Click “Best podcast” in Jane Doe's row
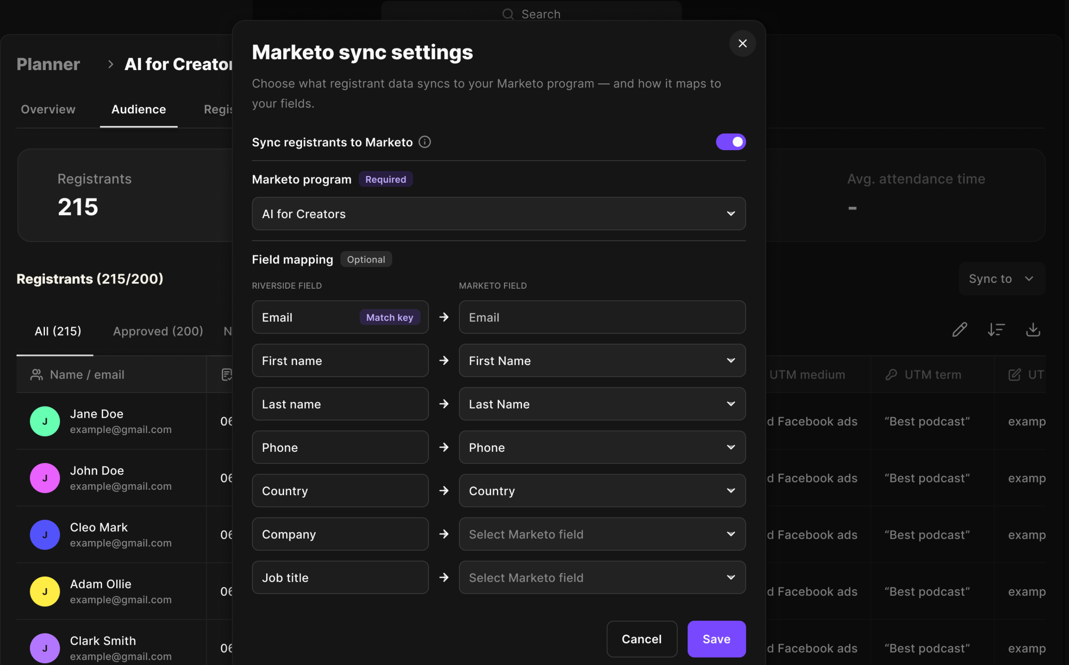Screen dimensions: 1069x665 pos(927,421)
